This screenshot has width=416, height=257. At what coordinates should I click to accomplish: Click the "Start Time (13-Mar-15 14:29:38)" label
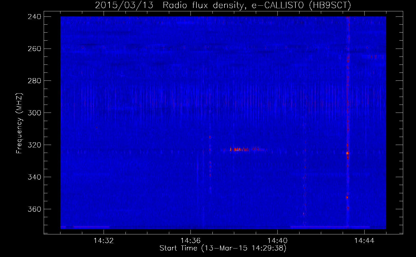pos(223,248)
